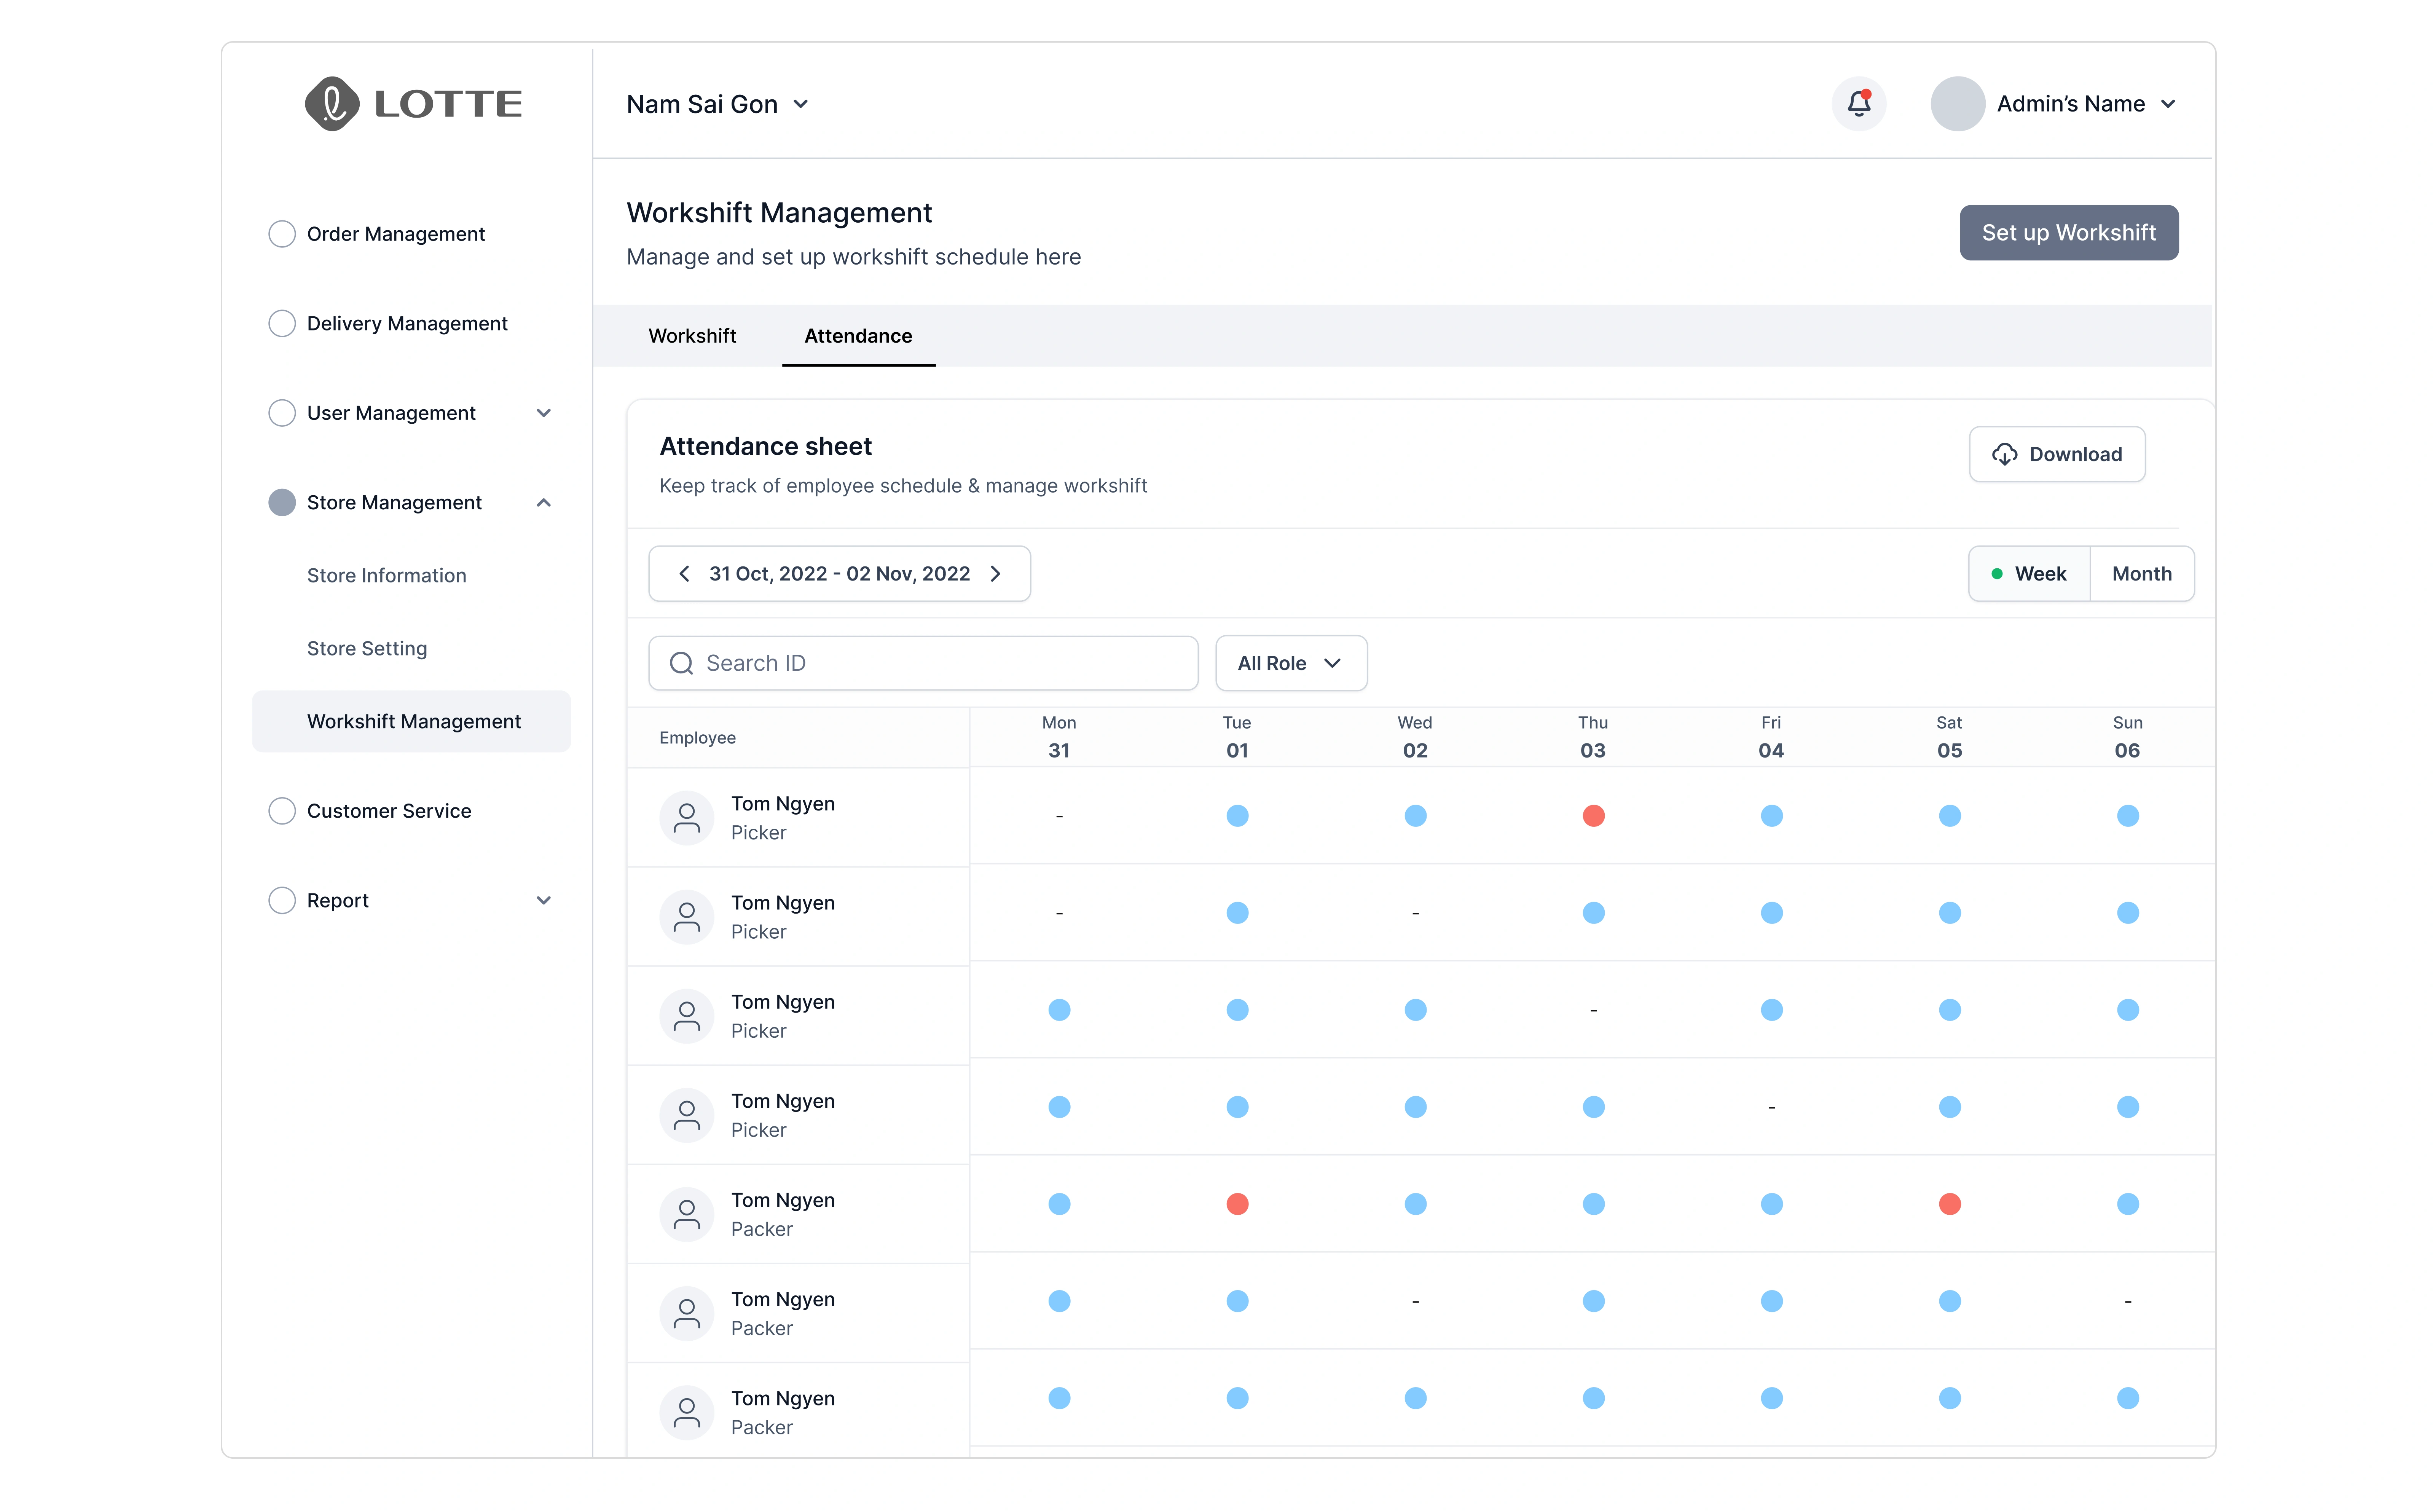Click blue dot Tue 01 first Picker row
Image resolution: width=2436 pixels, height=1512 pixels.
pyautogui.click(x=1237, y=816)
